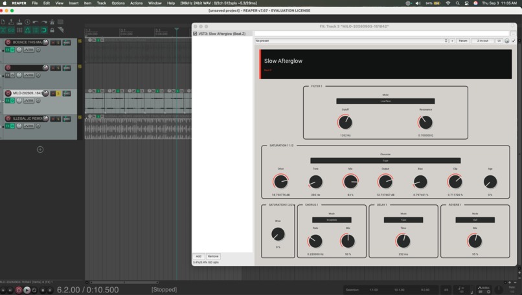This screenshot has height=295, width=522.
Task: Open the Apple menu
Action: [5, 3]
